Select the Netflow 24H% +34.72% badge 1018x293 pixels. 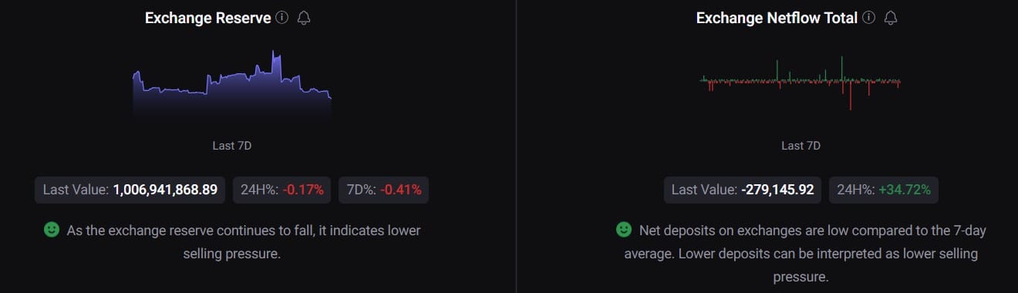click(x=884, y=190)
